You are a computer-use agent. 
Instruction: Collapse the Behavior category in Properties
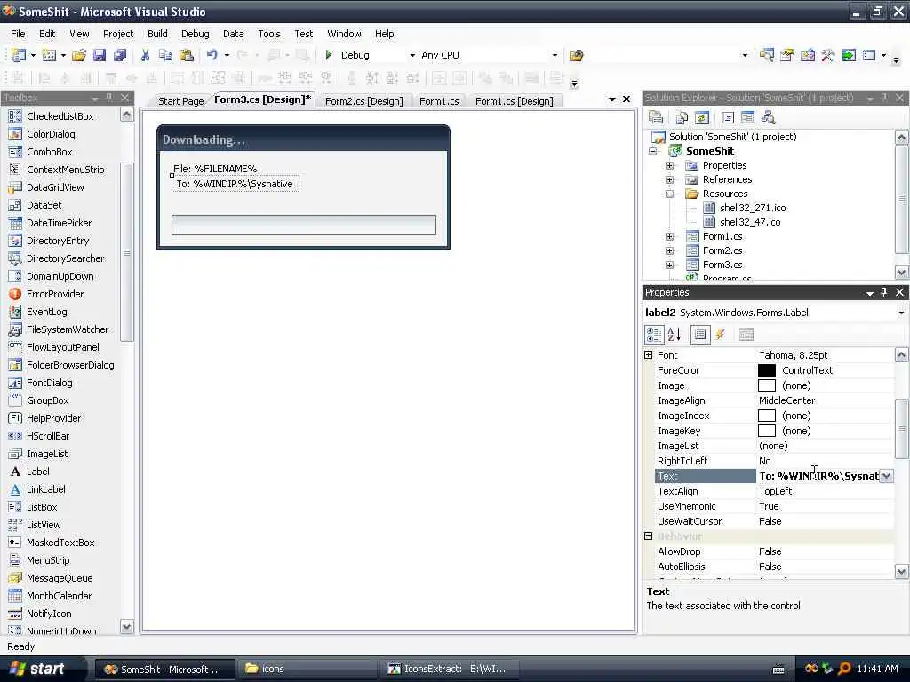649,536
